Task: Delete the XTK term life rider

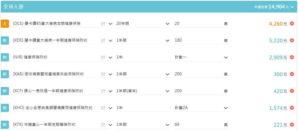Action: pyautogui.click(x=292, y=125)
